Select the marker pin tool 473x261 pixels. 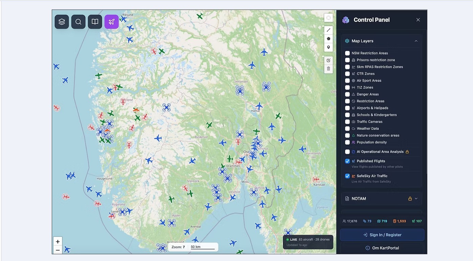(329, 47)
